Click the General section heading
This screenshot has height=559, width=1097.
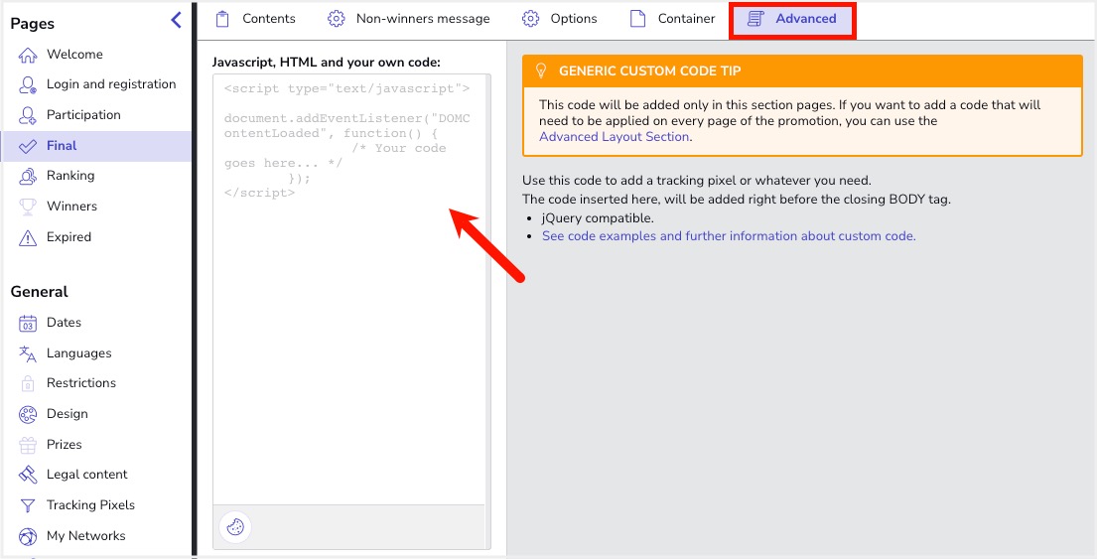click(39, 292)
